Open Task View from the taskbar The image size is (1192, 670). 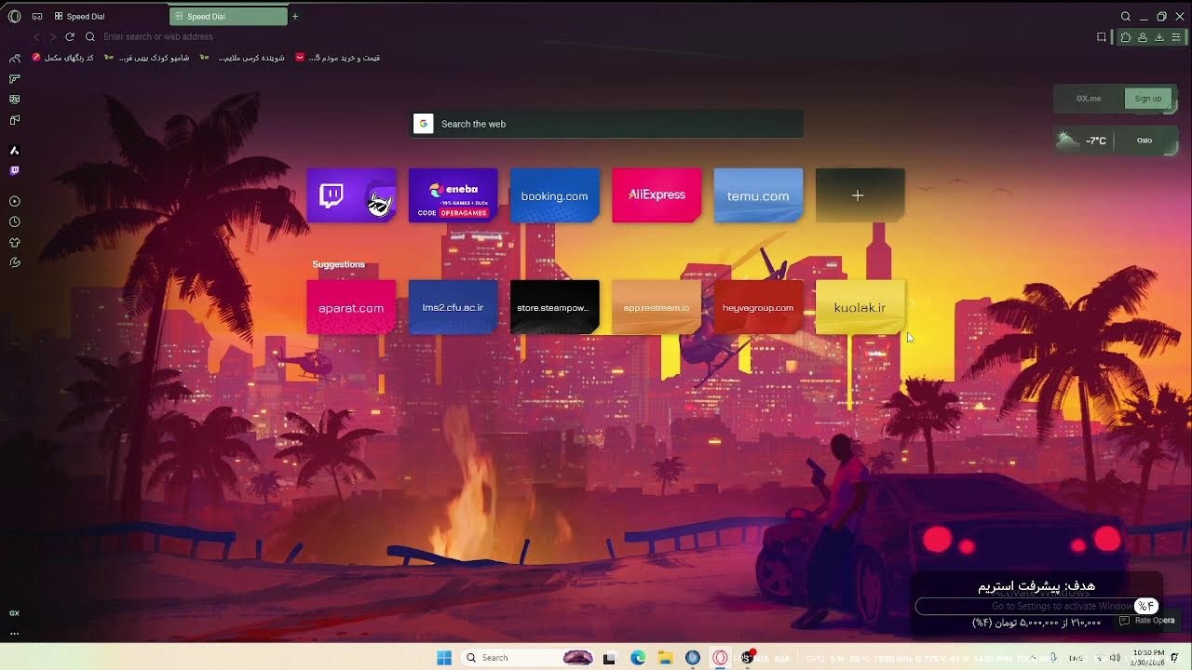tap(609, 658)
